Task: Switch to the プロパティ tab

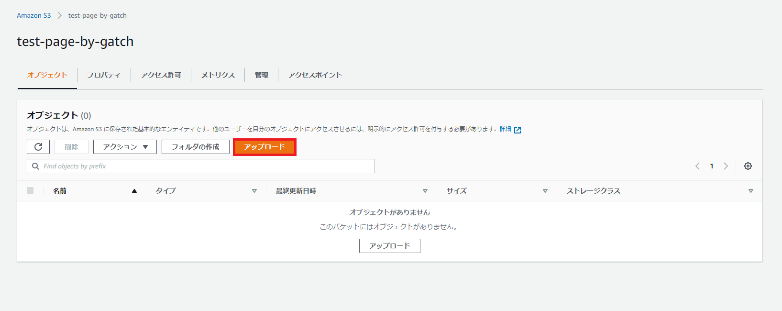Action: click(104, 75)
